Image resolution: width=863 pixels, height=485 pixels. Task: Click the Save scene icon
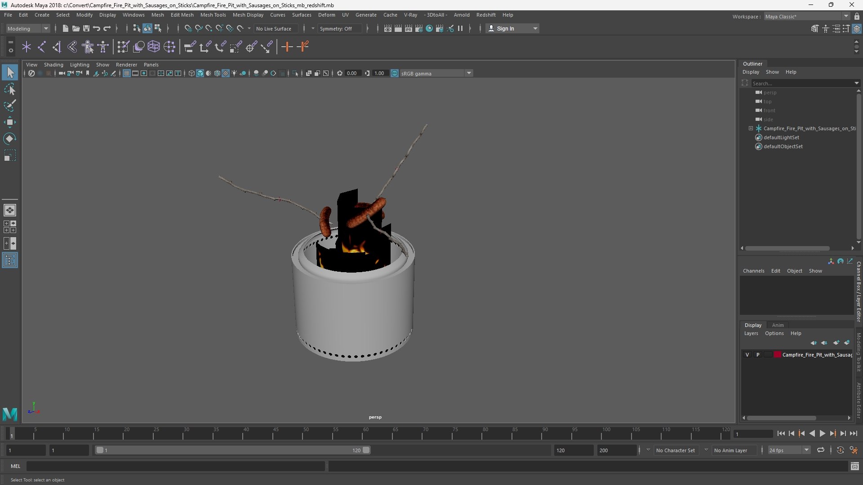(x=86, y=28)
